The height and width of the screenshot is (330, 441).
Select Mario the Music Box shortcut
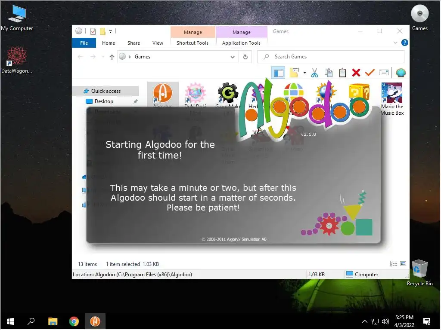pos(392,99)
